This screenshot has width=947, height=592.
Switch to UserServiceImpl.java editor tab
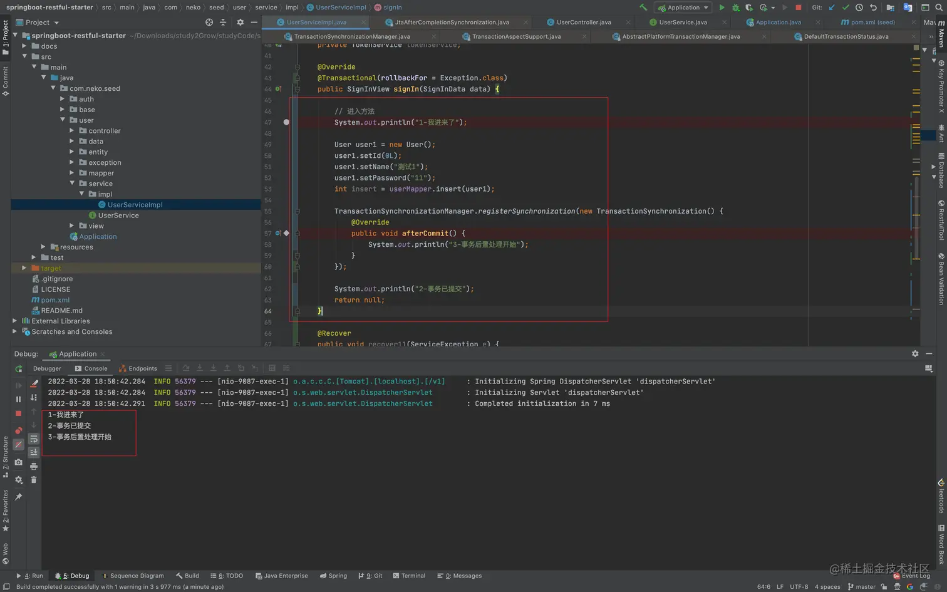point(316,22)
